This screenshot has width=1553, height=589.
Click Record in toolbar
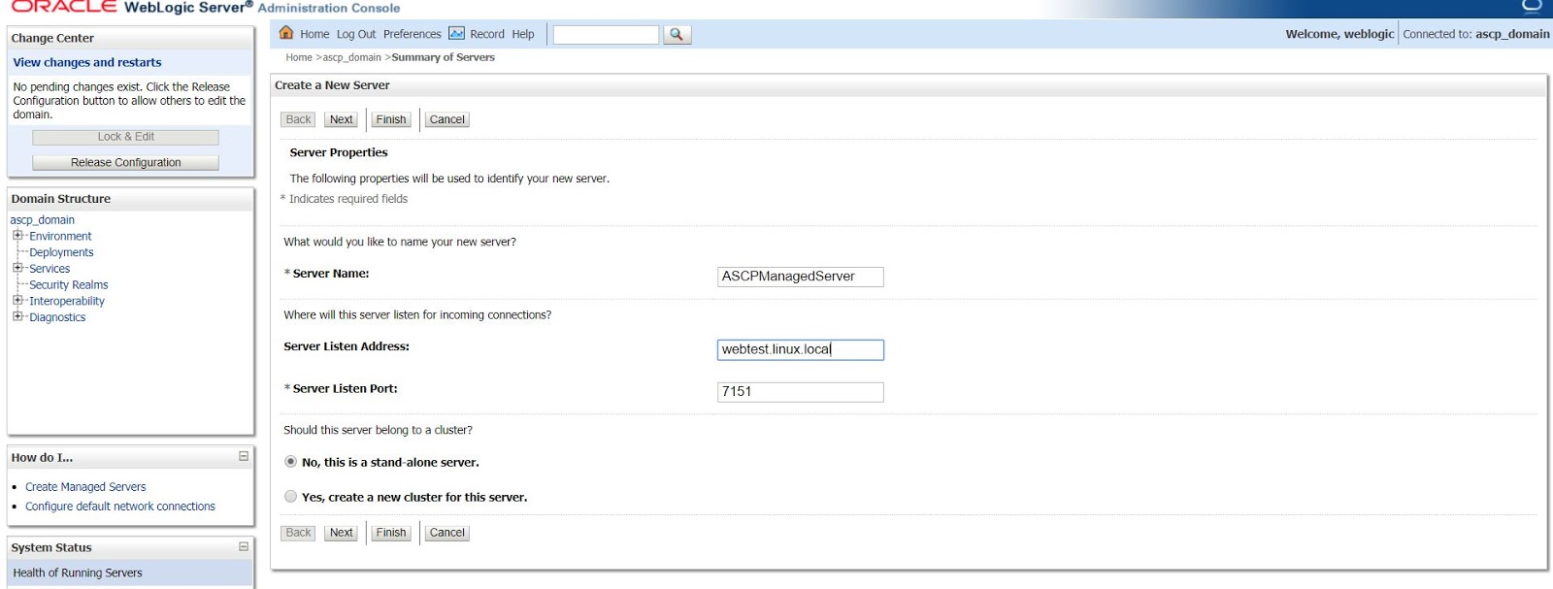pos(487,34)
